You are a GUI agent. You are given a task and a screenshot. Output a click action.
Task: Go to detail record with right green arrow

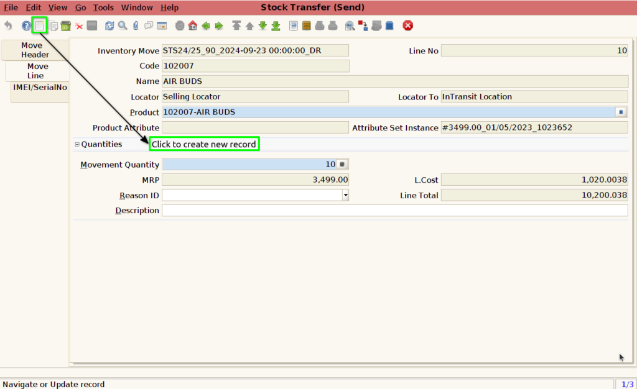[219, 25]
